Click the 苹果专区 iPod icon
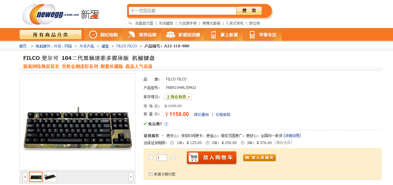 [x=252, y=35]
